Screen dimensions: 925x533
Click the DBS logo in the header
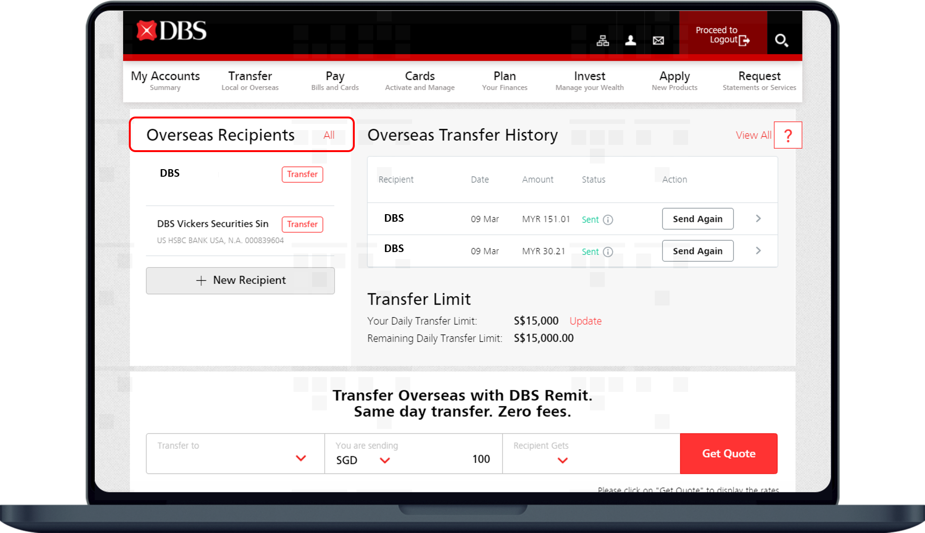coord(171,31)
